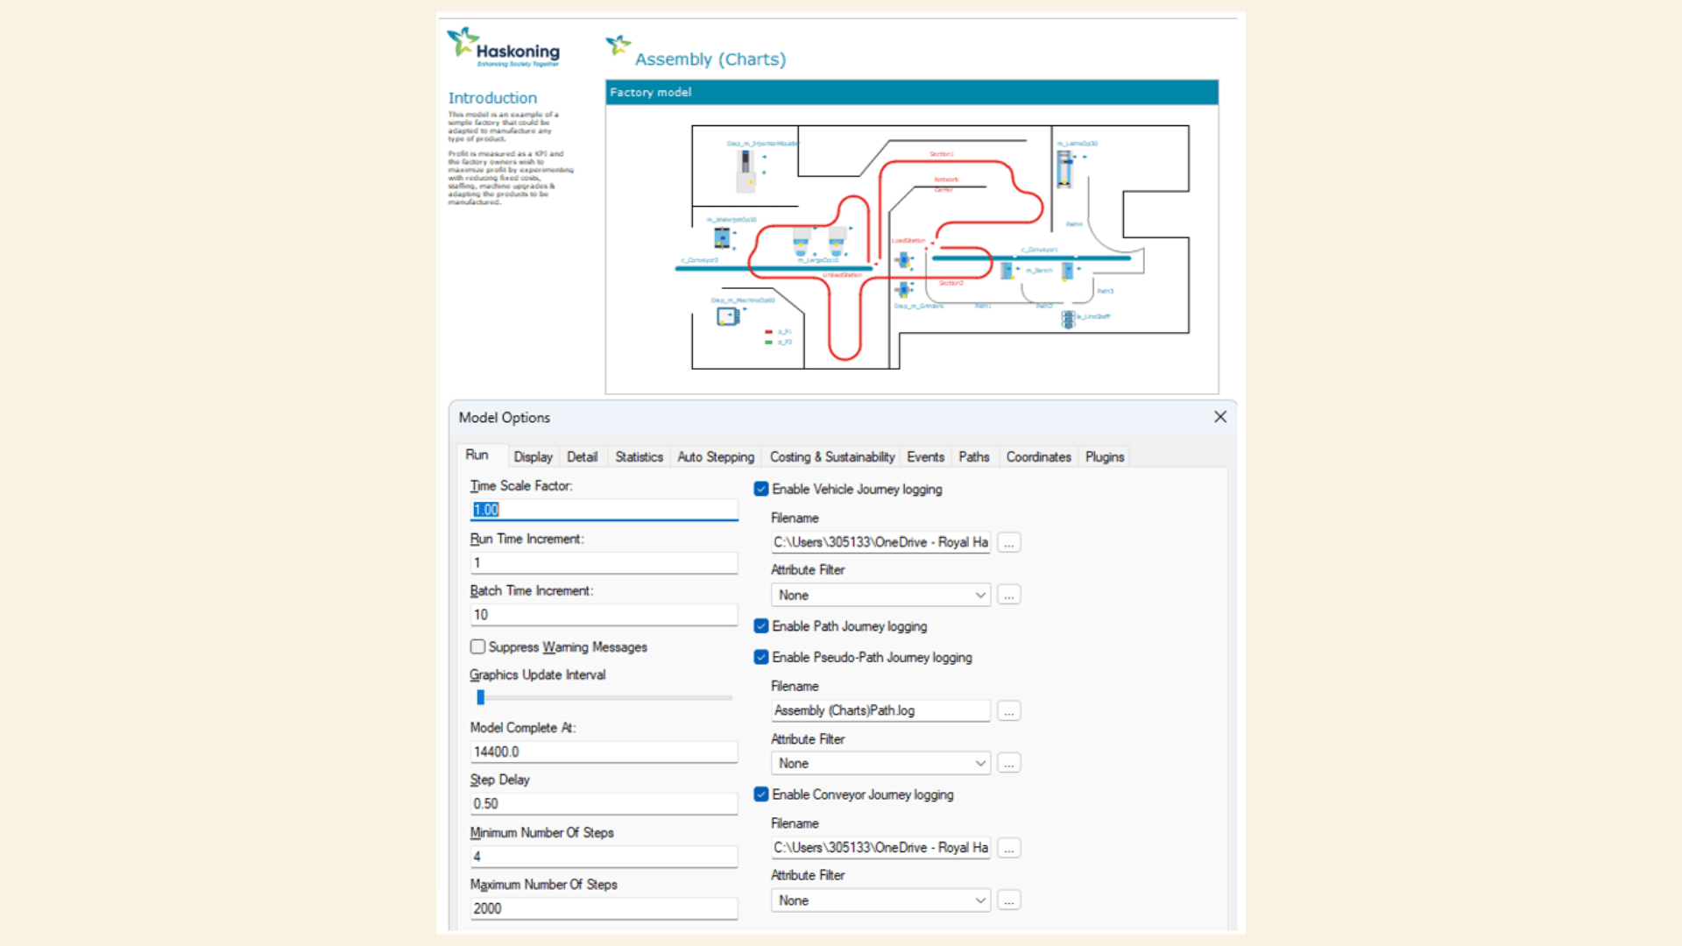1682x946 pixels.
Task: Disable Enable Vehicle Journey logging checkbox
Action: (x=761, y=490)
